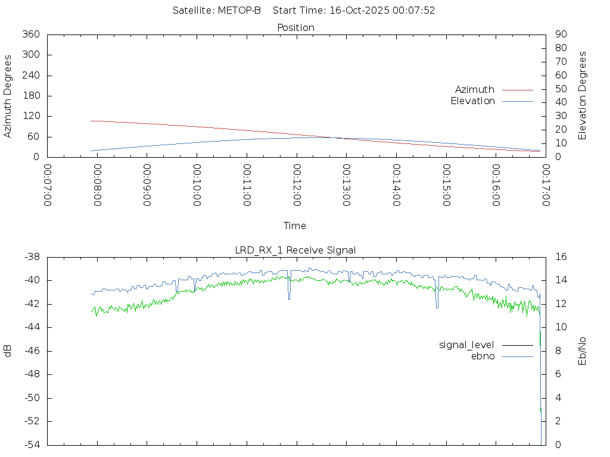Click the -54 dB axis tick value
Image resolution: width=610 pixels, height=457 pixels.
pyautogui.click(x=31, y=445)
